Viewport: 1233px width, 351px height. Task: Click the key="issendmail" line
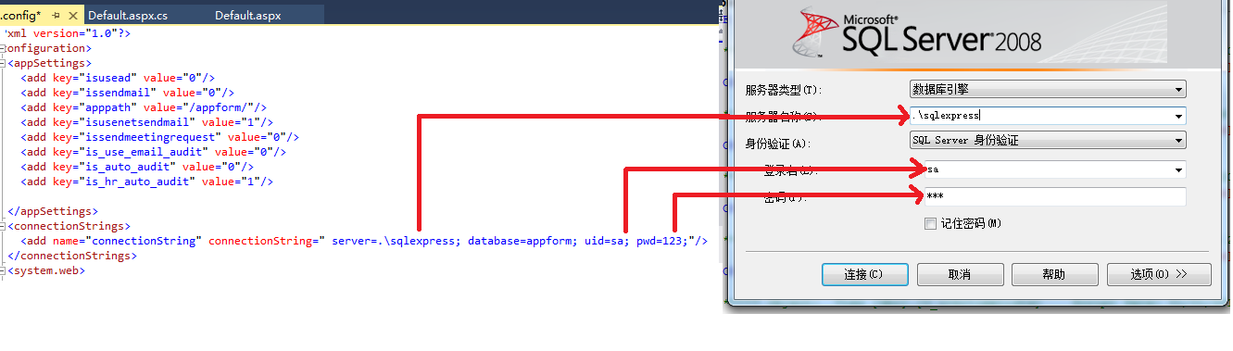(128, 93)
